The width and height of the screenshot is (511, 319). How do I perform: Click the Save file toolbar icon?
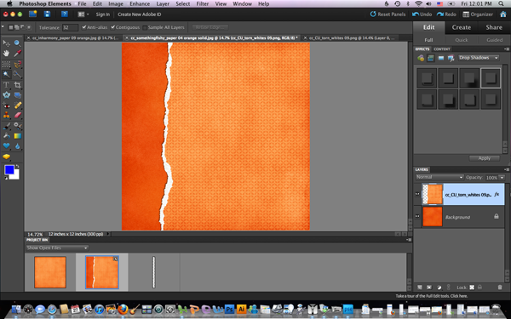point(47,14)
